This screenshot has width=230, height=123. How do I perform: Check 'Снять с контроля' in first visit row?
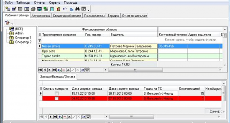click(x=56, y=93)
